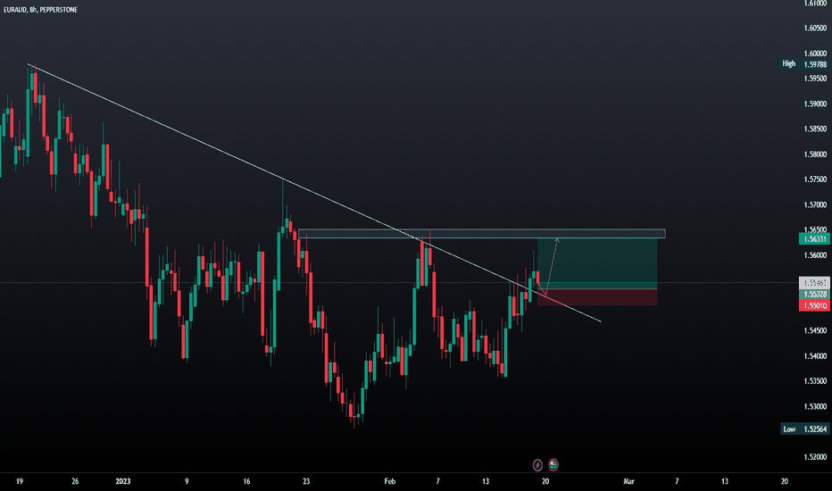Click the 16 date label on time axis
The image size is (832, 491).
(246, 481)
